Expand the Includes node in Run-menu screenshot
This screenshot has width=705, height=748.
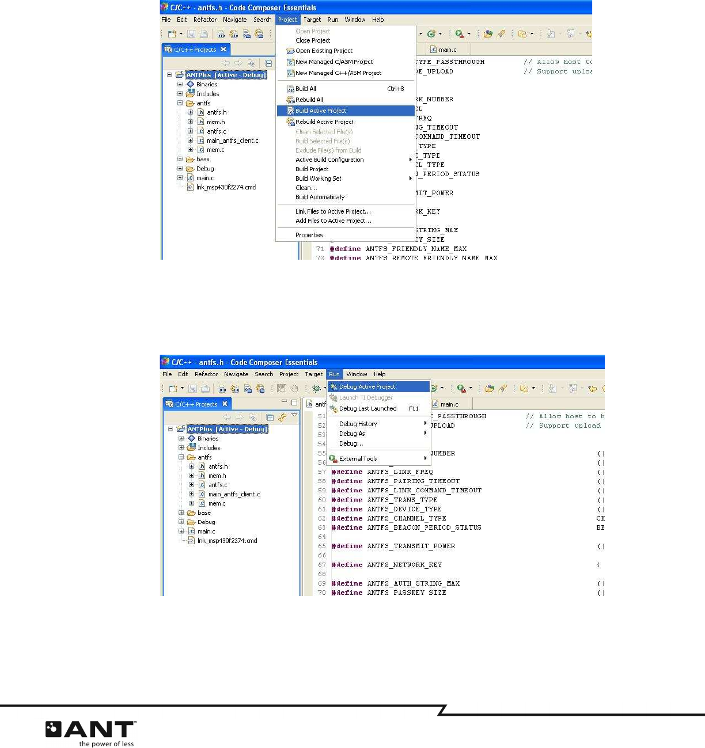click(x=181, y=447)
